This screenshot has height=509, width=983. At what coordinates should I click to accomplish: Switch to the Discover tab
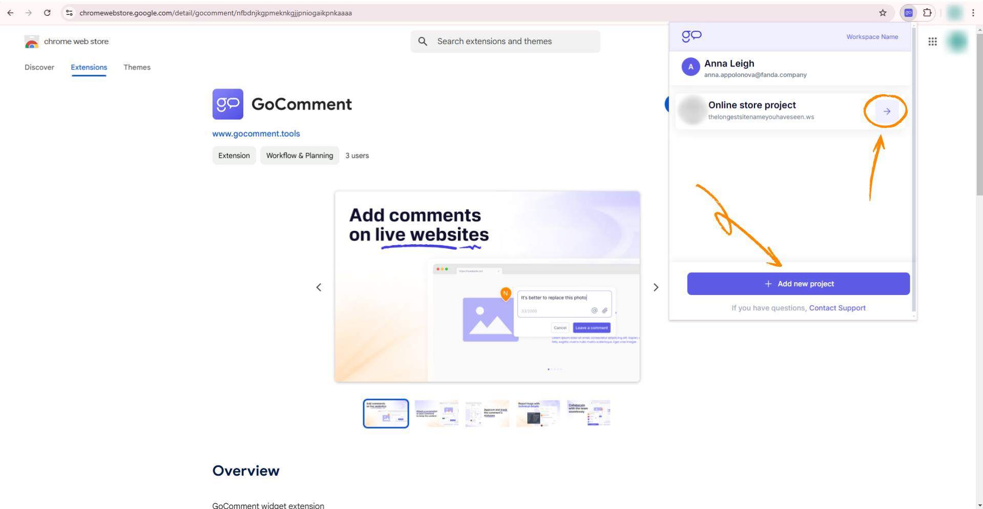(x=39, y=67)
